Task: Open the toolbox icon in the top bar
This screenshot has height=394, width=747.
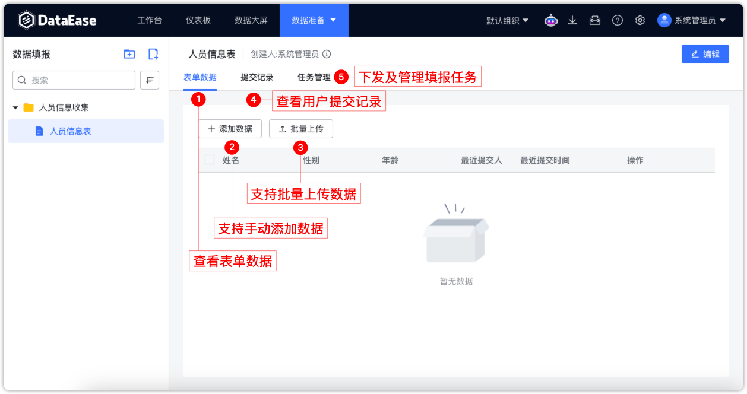Action: [x=595, y=20]
